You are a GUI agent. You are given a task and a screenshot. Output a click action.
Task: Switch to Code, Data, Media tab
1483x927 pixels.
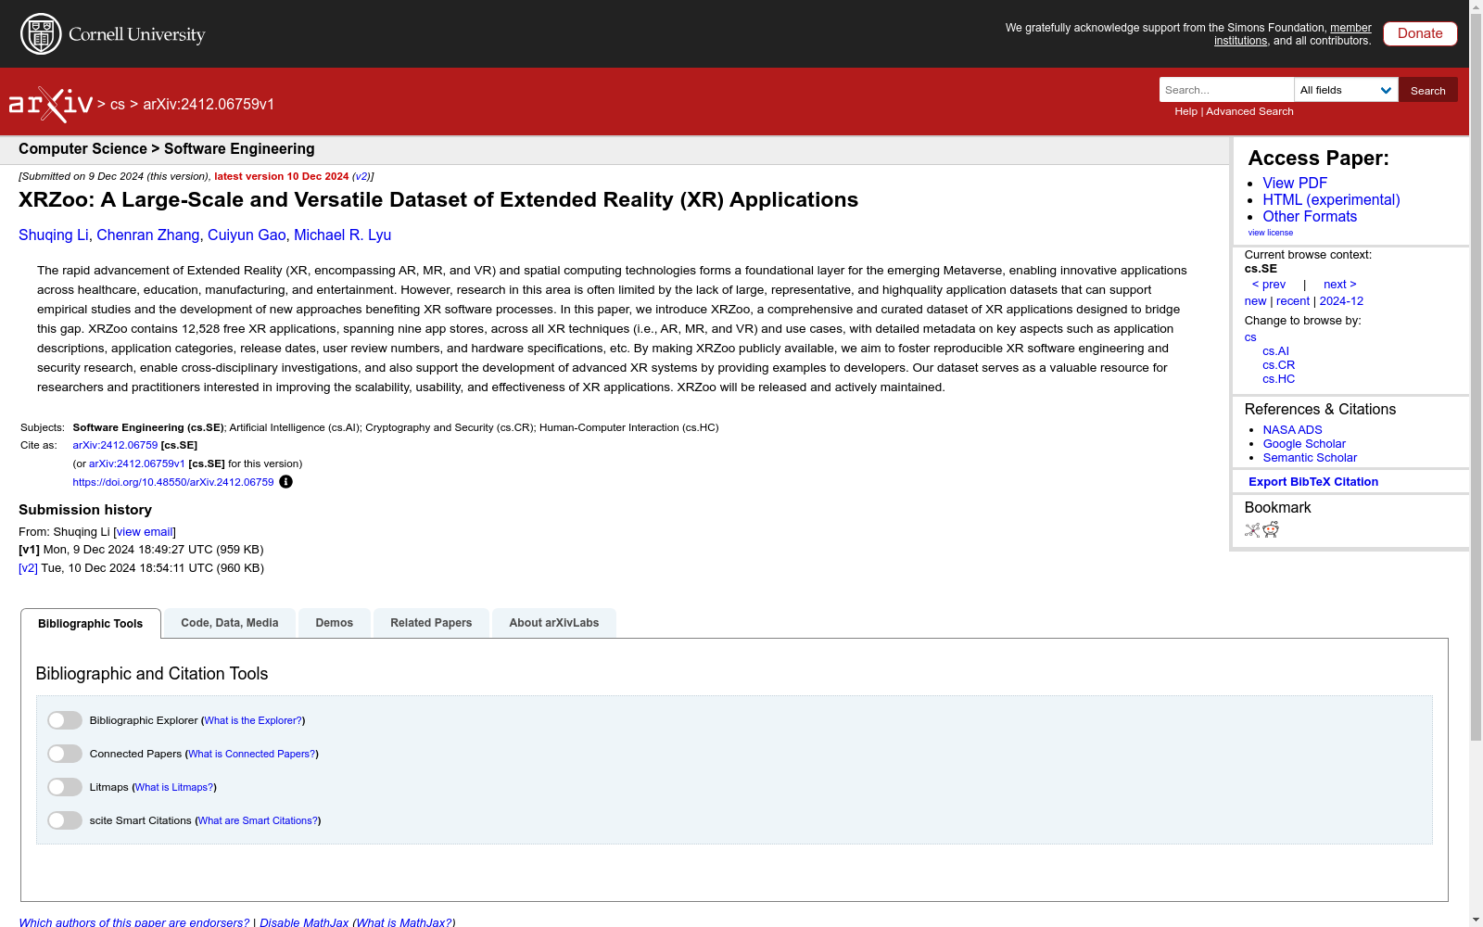(230, 623)
